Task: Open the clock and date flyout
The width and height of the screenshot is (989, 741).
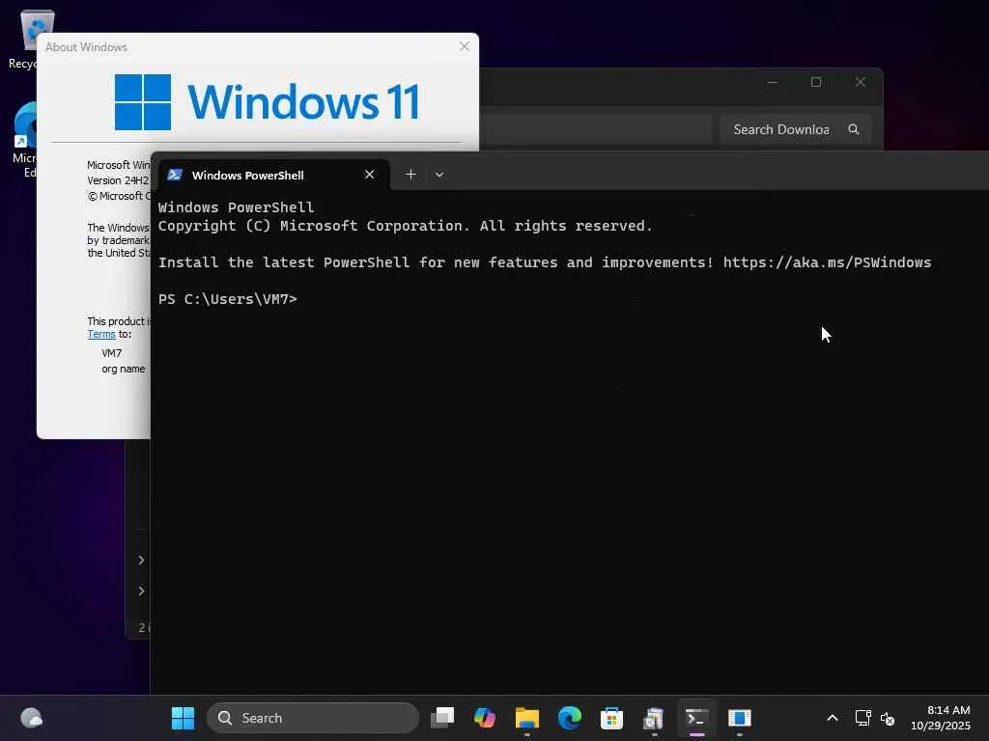Action: point(941,718)
